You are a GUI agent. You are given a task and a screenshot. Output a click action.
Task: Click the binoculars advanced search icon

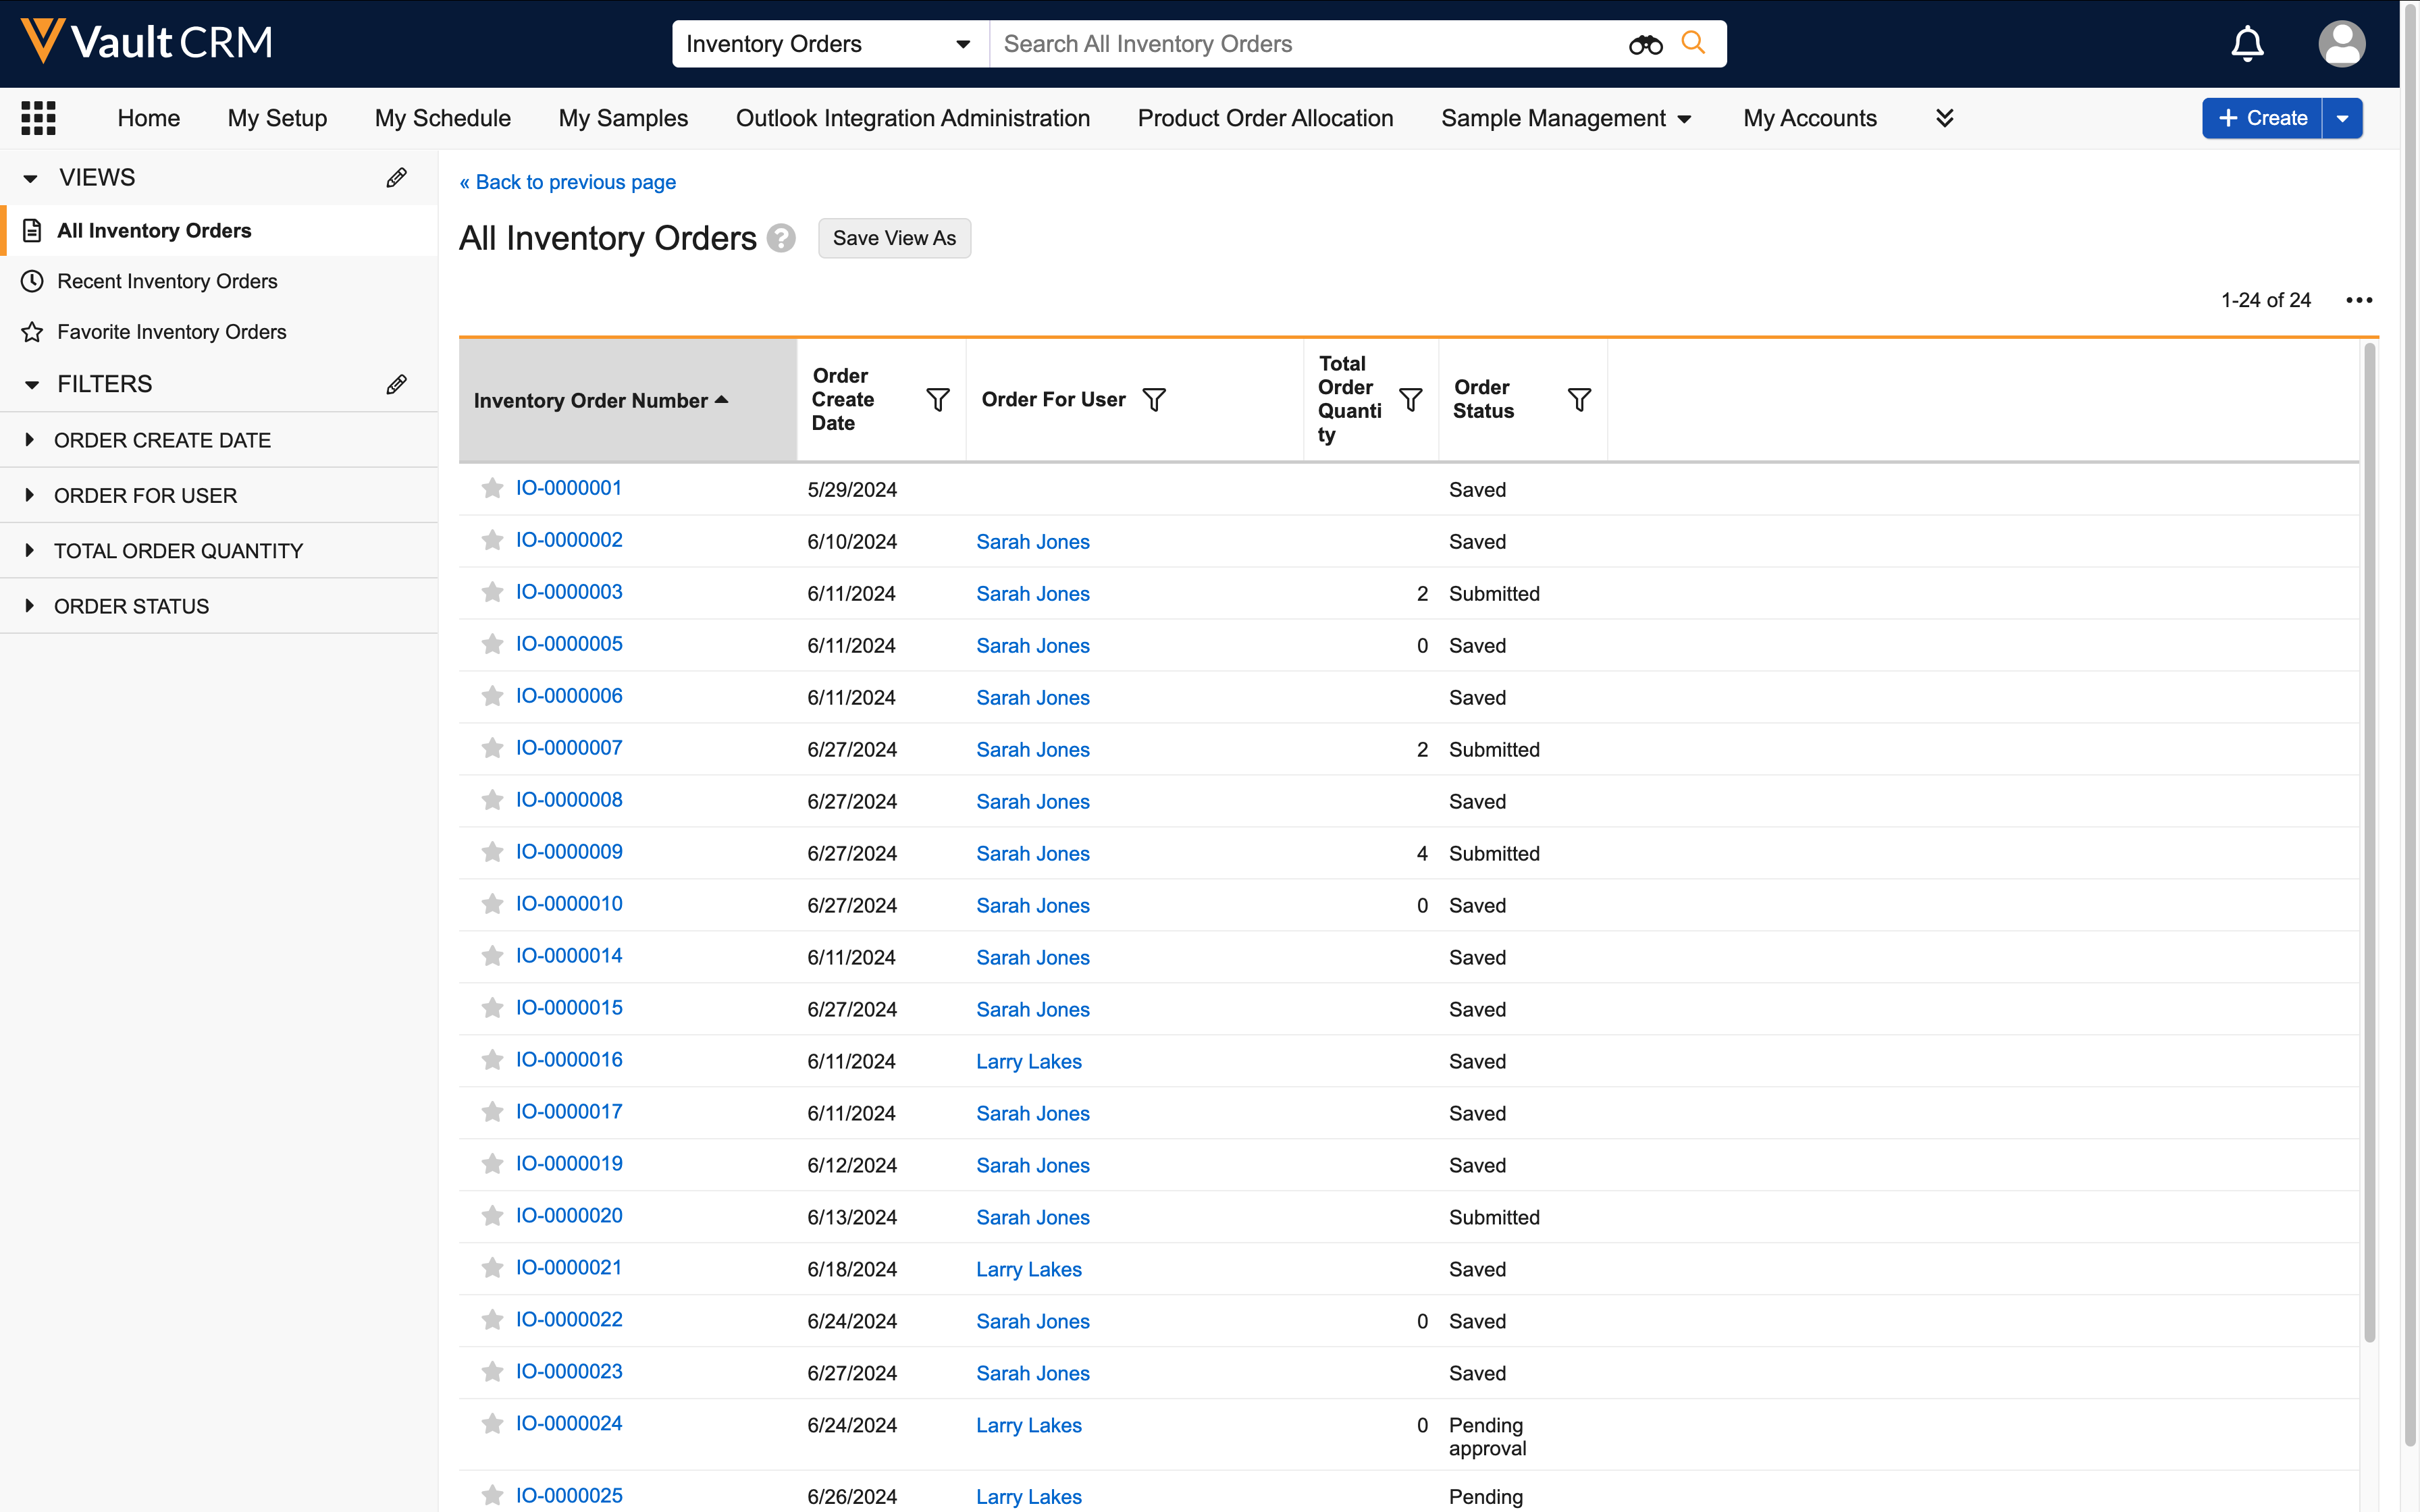coord(1645,44)
